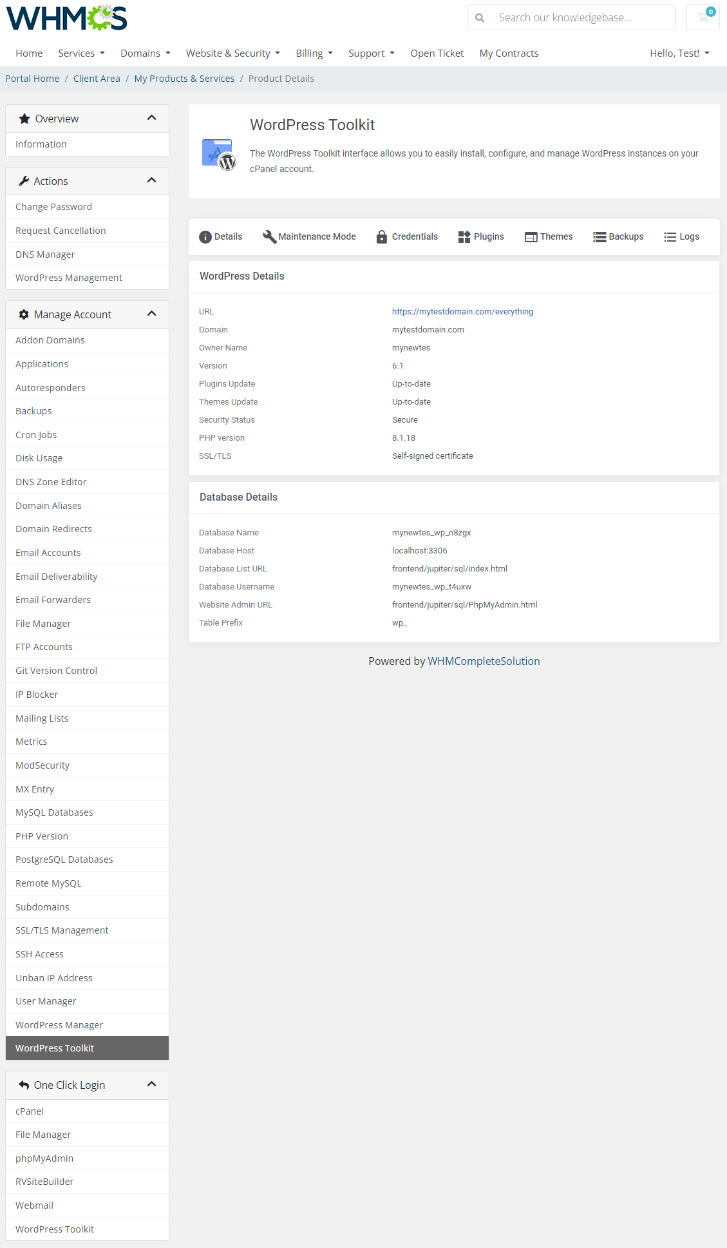Click the Credentials padlock icon

tap(382, 236)
